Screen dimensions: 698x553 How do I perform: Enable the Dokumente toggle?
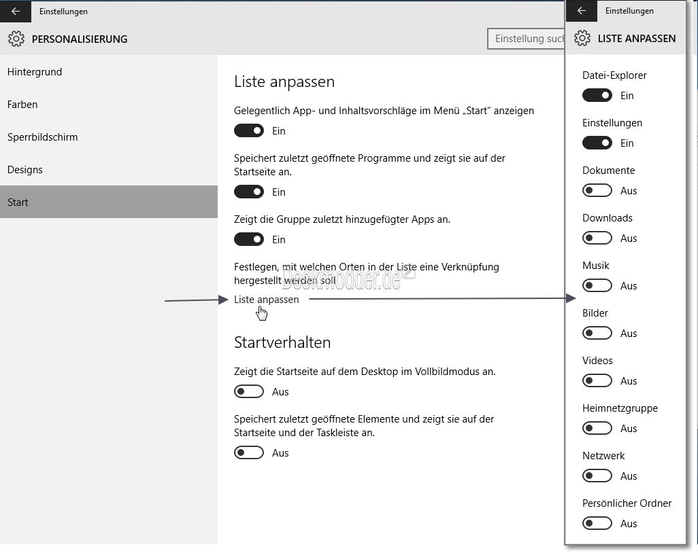tap(597, 190)
